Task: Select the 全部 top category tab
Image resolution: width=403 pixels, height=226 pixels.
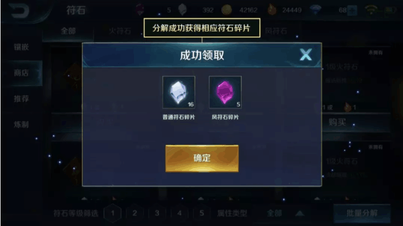Action: 68,31
